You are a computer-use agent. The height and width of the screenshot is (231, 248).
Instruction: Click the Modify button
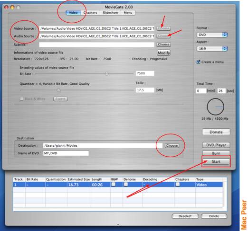[x=164, y=53]
